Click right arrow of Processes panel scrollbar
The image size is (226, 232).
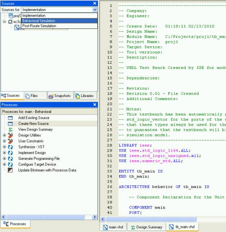coord(94,217)
